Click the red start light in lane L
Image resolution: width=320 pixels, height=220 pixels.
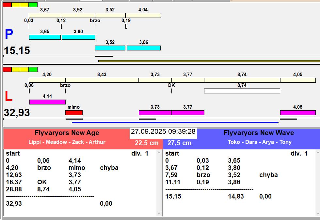(x=7, y=69)
